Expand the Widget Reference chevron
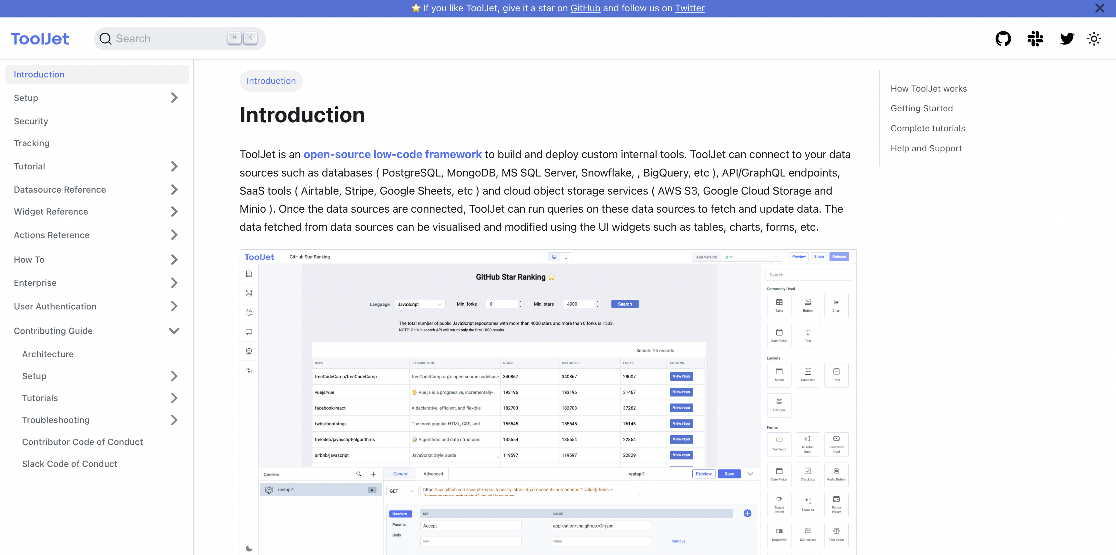The height and width of the screenshot is (555, 1116). point(174,212)
